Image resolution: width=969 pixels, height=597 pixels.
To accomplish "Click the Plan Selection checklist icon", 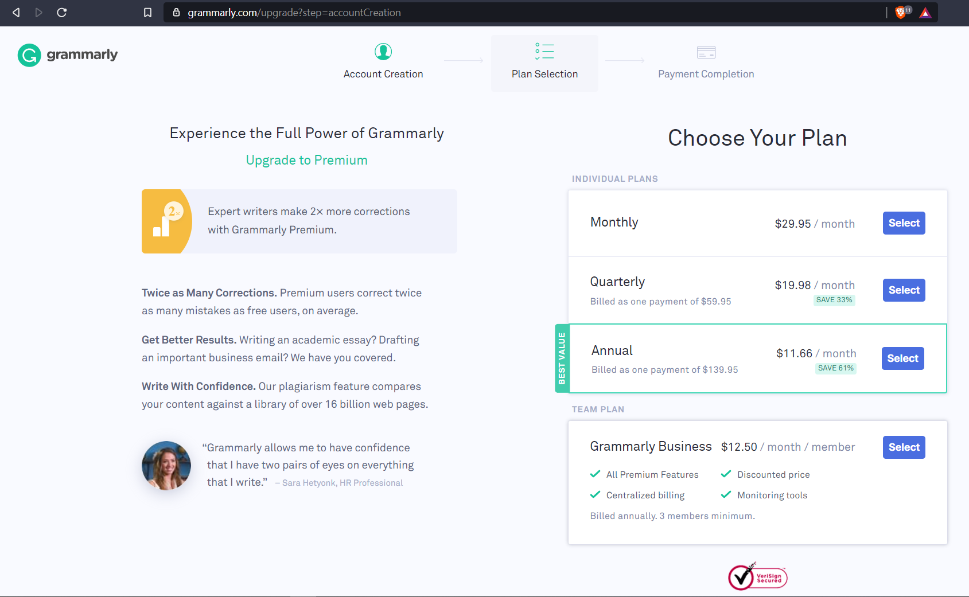I will tap(544, 51).
